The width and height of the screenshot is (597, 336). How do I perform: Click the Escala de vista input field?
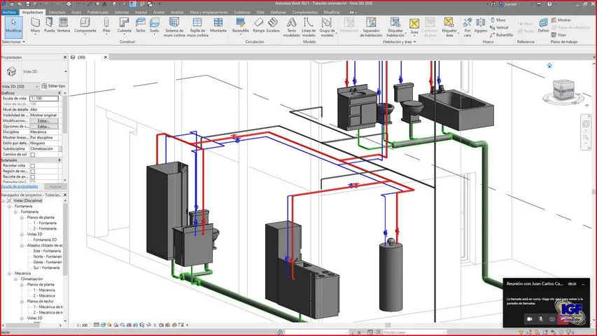(x=44, y=99)
